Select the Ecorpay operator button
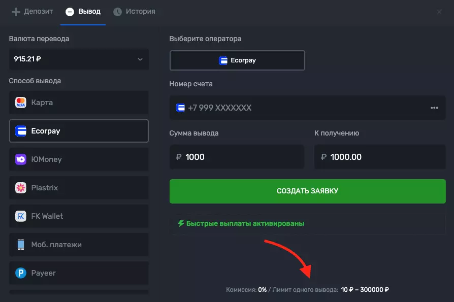Viewport: 454px width, 302px height. [237, 60]
